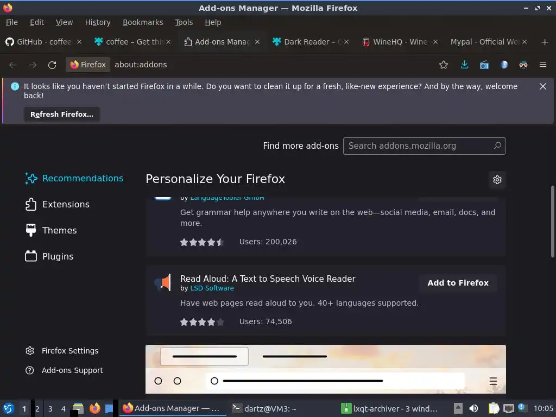Bookmark this page with star icon
This screenshot has width=556, height=417.
(x=444, y=65)
